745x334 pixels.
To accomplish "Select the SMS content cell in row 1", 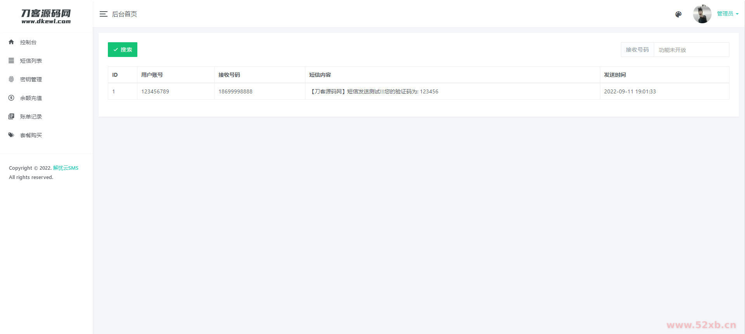I will pyautogui.click(x=374, y=91).
